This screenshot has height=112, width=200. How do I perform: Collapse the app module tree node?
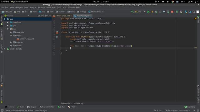coord(5,19)
